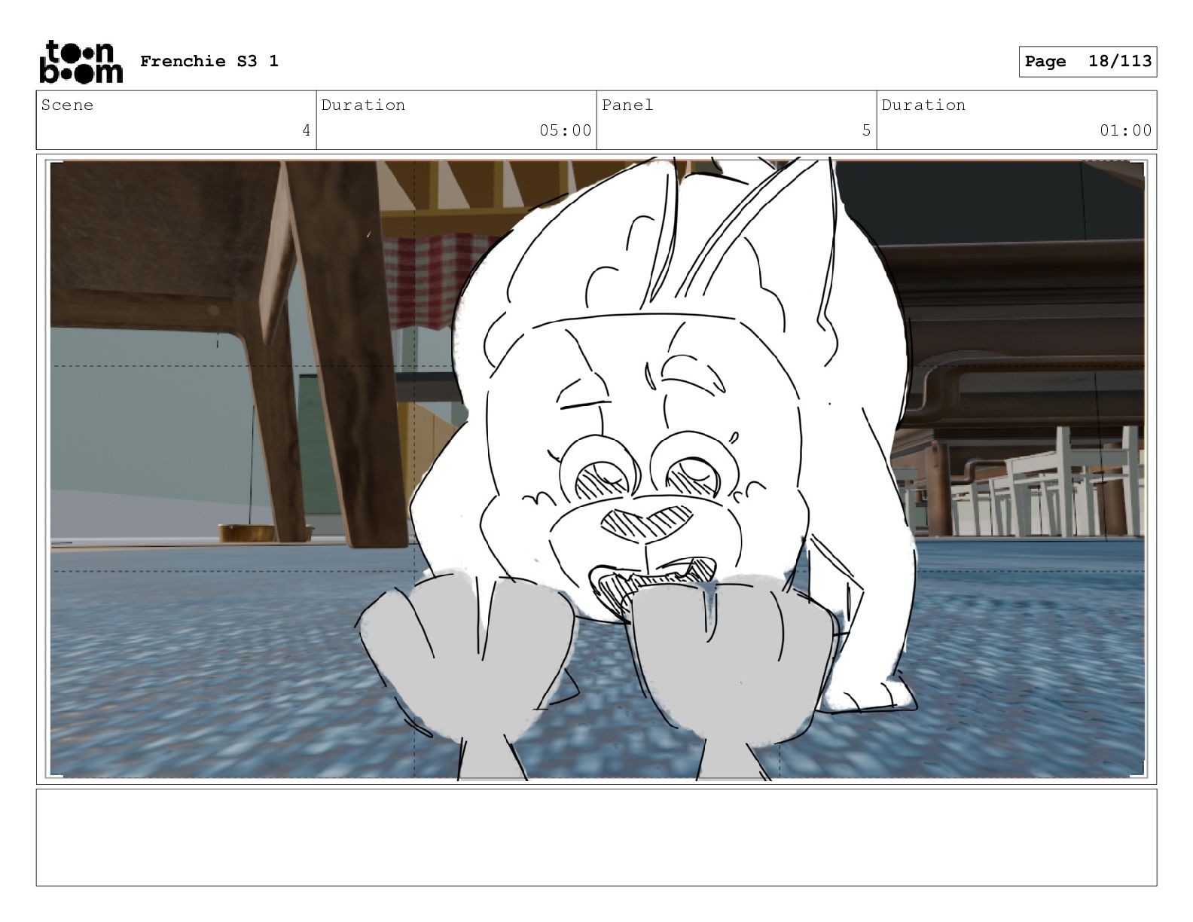Select the scene duration value '05:00'
The height and width of the screenshot is (922, 1193).
pos(565,130)
